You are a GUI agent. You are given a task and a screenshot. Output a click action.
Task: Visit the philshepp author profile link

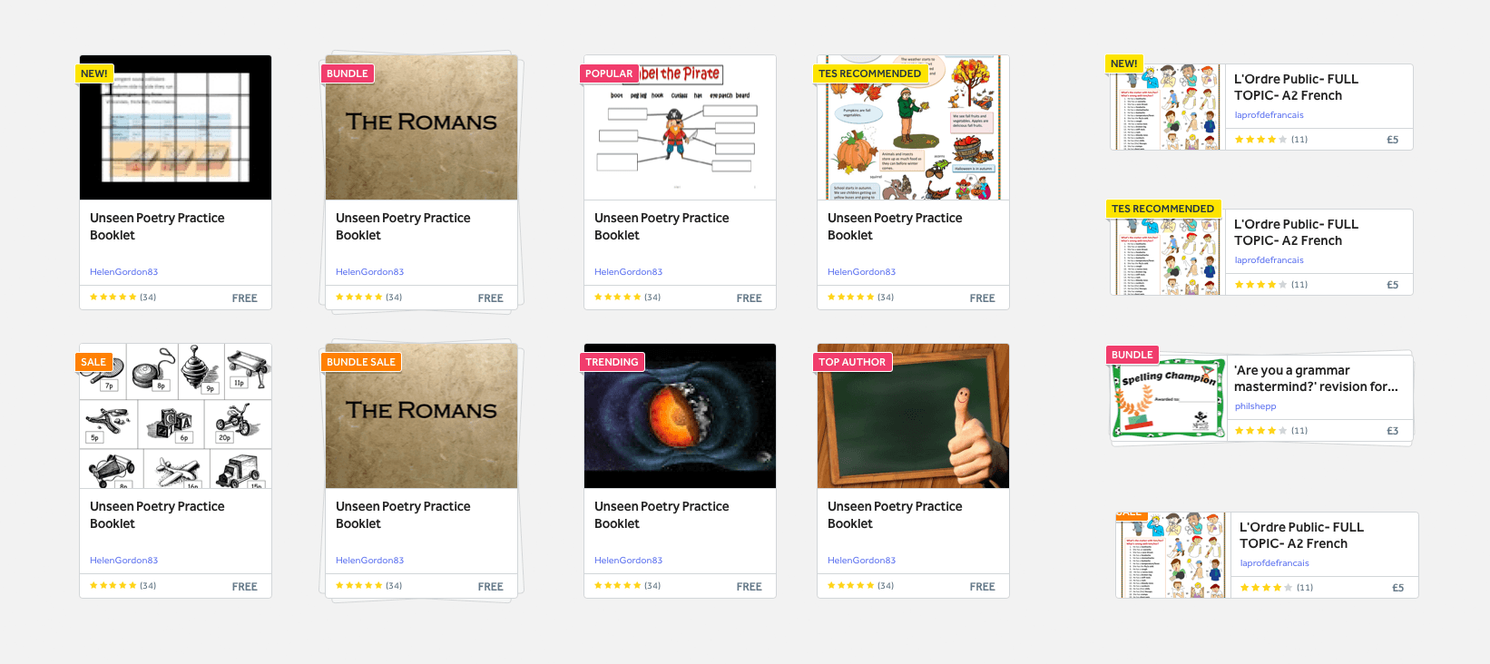click(1255, 406)
